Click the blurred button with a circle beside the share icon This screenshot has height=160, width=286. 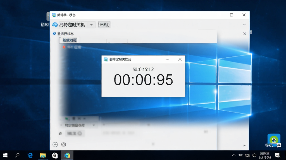click(75, 134)
